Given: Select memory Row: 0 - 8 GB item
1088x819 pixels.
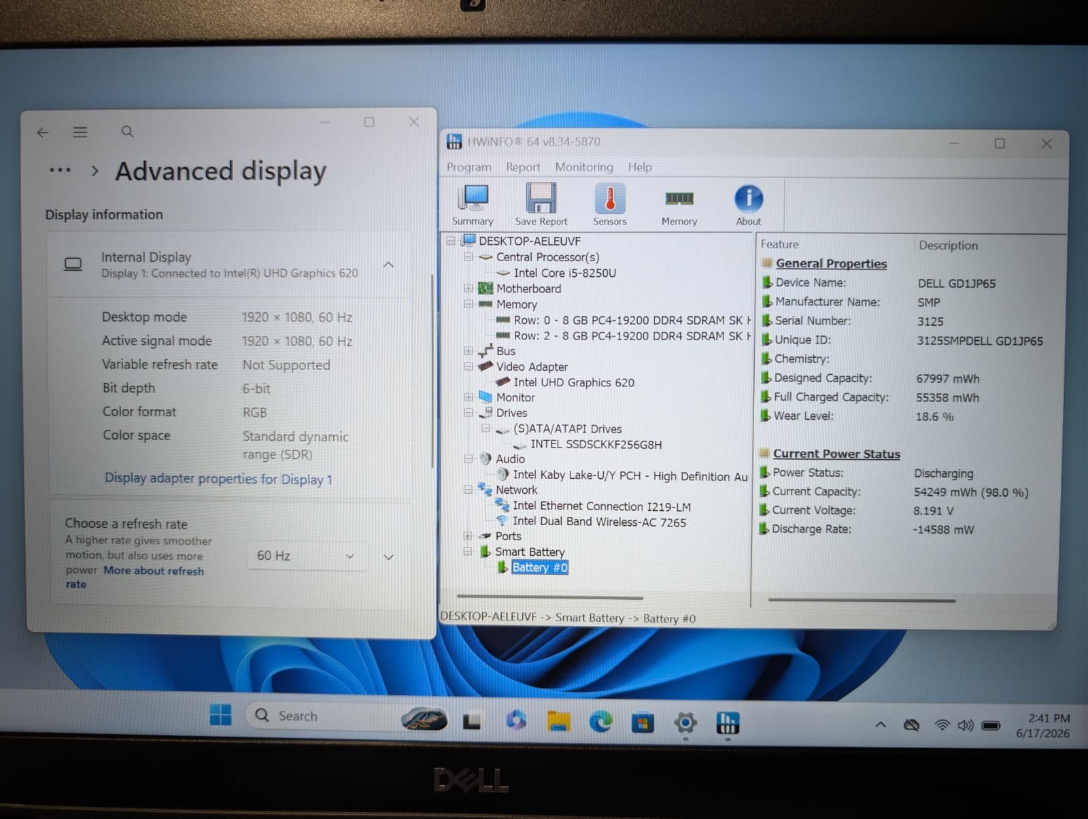Looking at the screenshot, I should 632,320.
